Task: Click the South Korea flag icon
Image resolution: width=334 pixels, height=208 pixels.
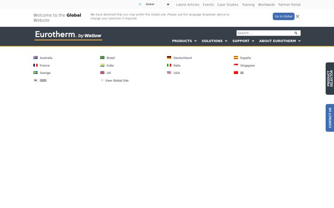Action: point(35,80)
